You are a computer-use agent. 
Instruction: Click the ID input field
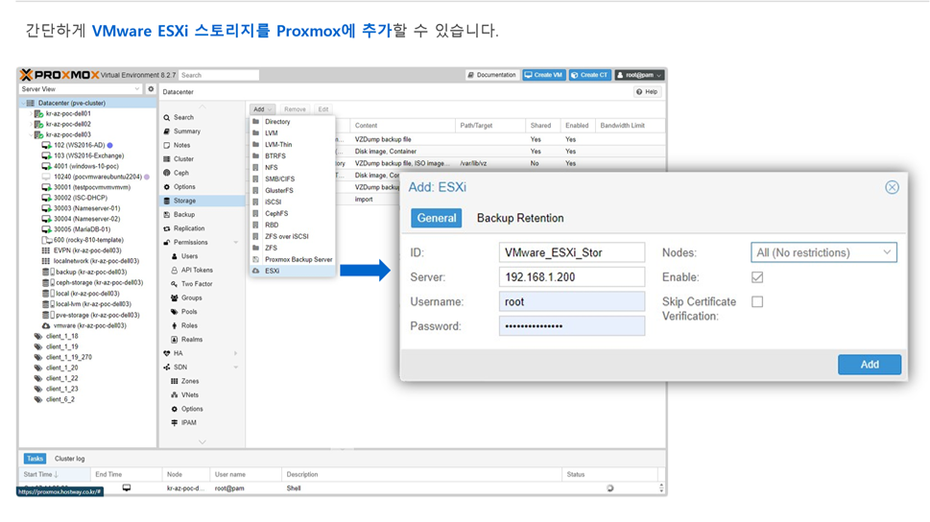pyautogui.click(x=572, y=252)
